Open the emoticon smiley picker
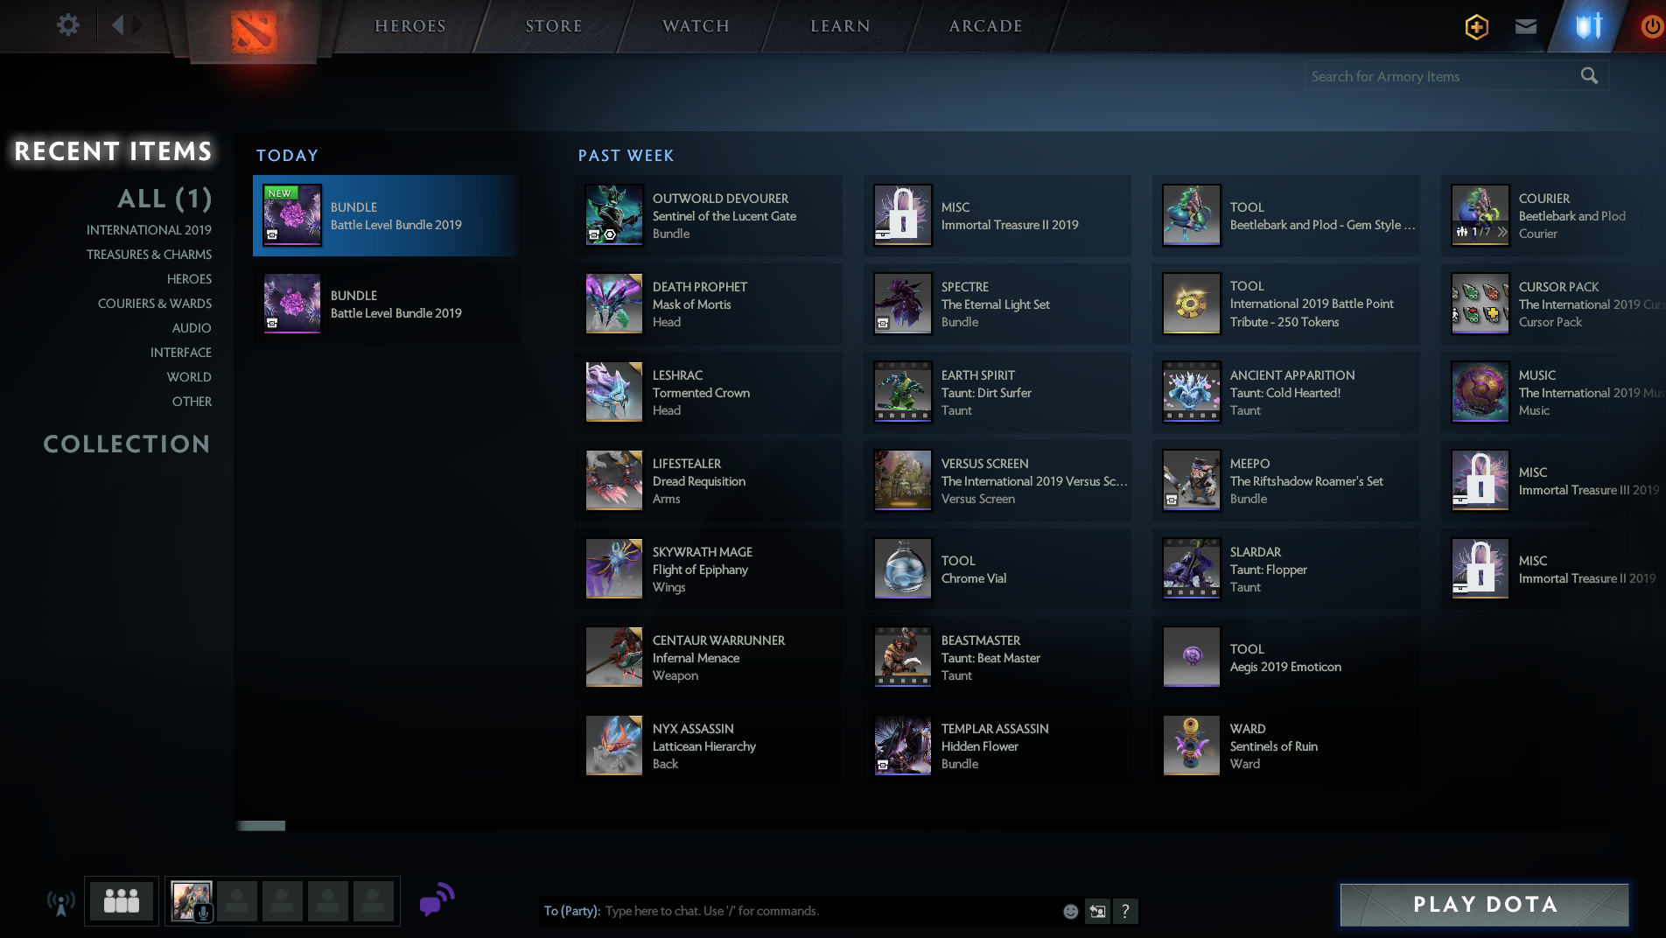The height and width of the screenshot is (938, 1666). [1070, 912]
